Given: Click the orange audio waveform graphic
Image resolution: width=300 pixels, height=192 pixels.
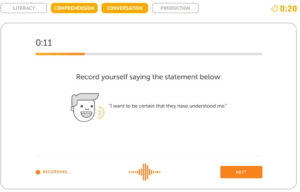Looking at the screenshot, I should [x=144, y=172].
